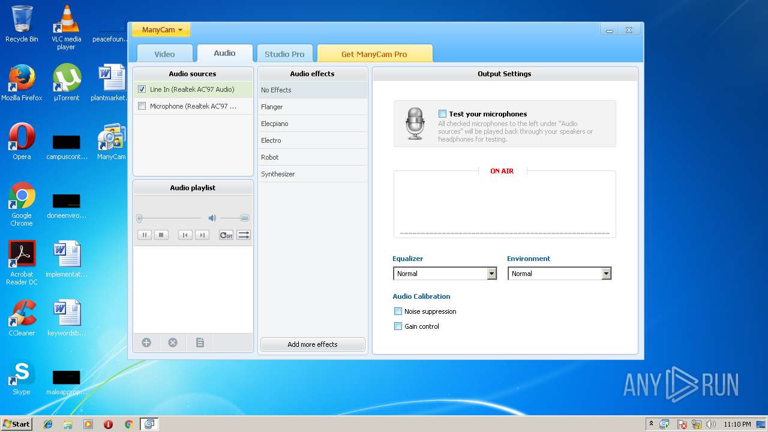This screenshot has width=768, height=432.
Task: Open ManyCam desktop shortcut icon
Action: pos(112,142)
